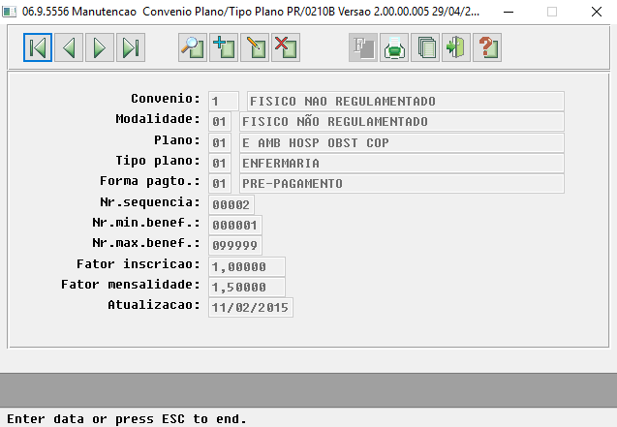The width and height of the screenshot is (617, 427).
Task: Open the search record magnifier tool
Action: click(193, 47)
